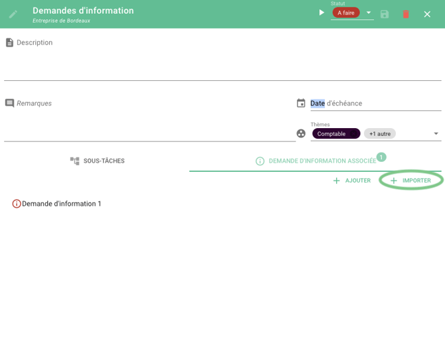Click into the Description field
445x359 pixels.
click(222, 59)
